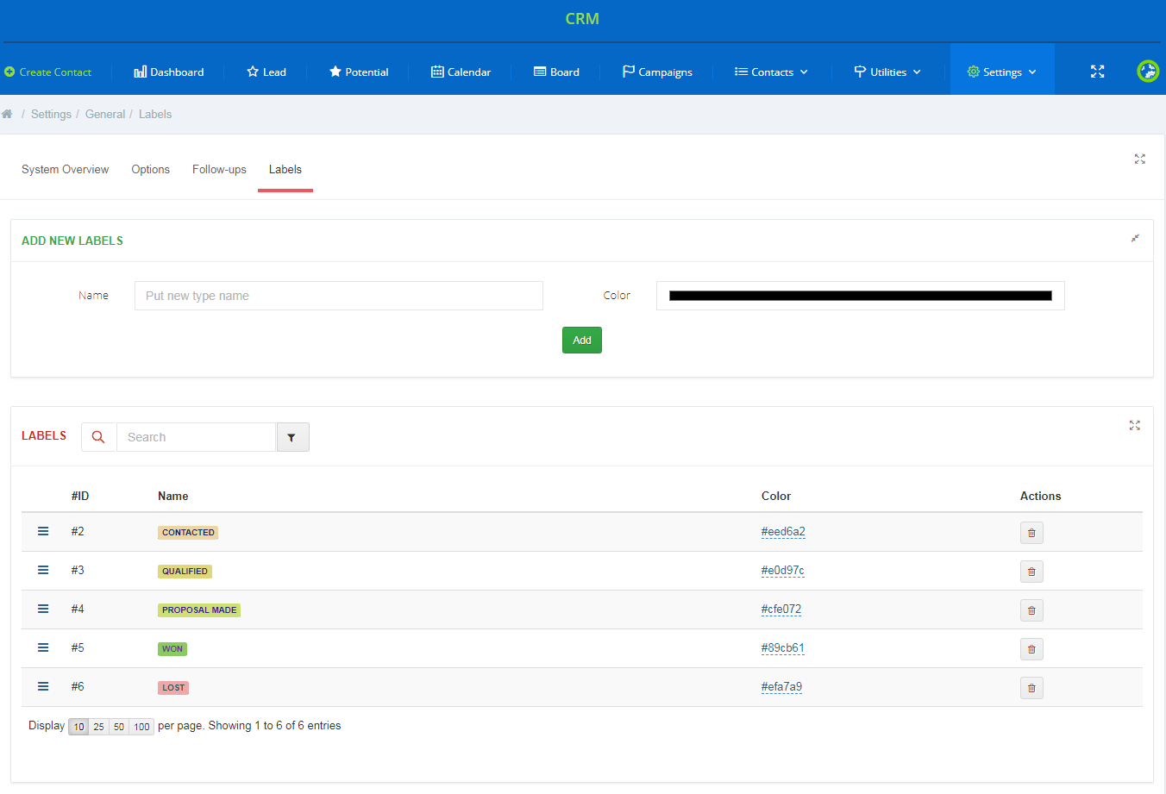The width and height of the screenshot is (1166, 794).
Task: Delete the QUALIFIED label
Action: (x=1031, y=572)
